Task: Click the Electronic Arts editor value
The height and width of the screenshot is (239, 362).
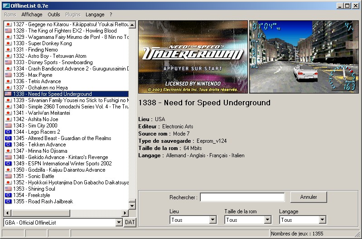Action: 178,127
